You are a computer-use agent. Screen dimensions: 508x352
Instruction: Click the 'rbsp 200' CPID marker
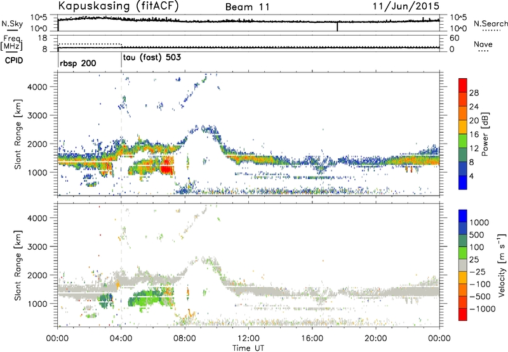click(77, 63)
